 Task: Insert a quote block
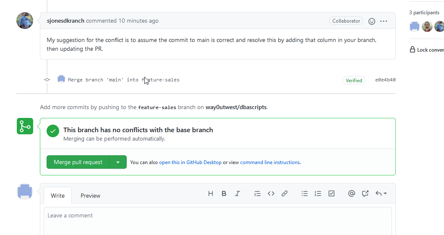tap(258, 193)
